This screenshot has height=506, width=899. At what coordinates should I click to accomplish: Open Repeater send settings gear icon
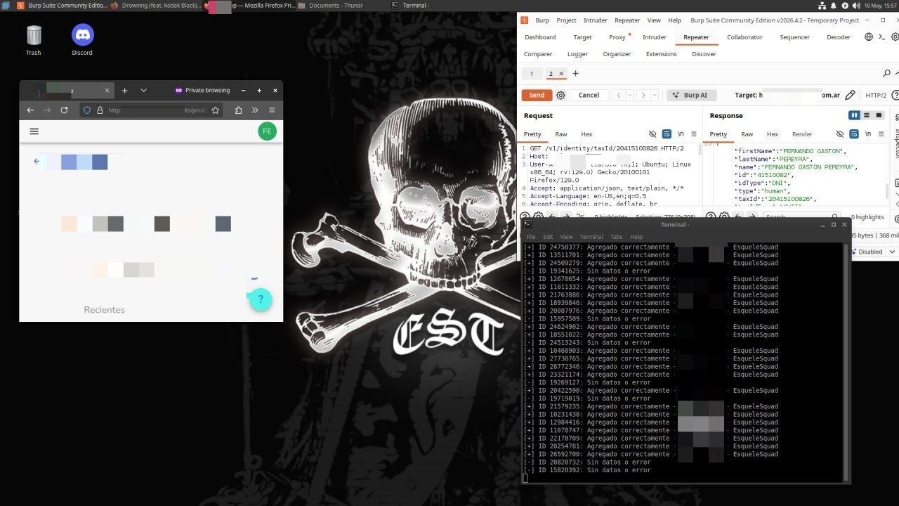pyautogui.click(x=560, y=95)
